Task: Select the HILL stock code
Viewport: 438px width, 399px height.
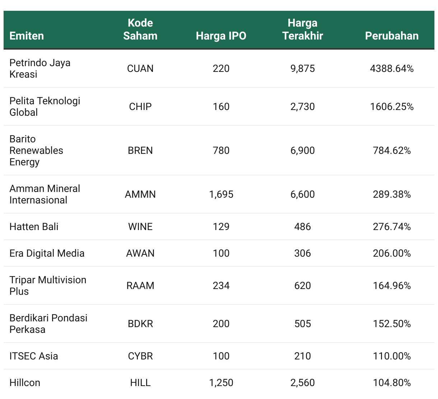Action: [x=140, y=382]
